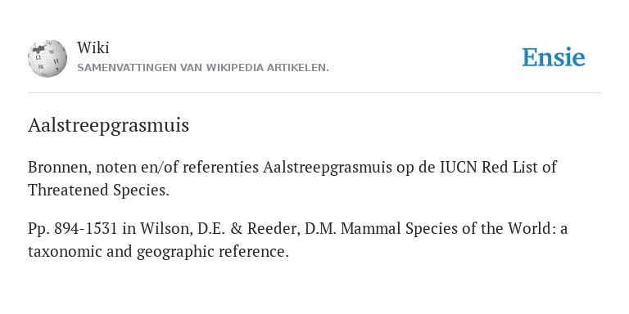The height and width of the screenshot is (314, 629).
Task: Click the Aalstreepgrasmuis heading
Action: (108, 125)
